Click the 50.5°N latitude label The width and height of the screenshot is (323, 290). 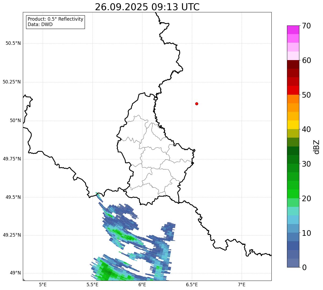click(x=13, y=43)
